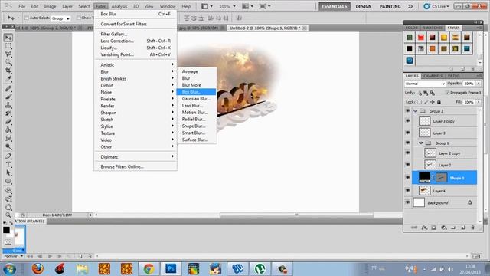This screenshot has width=490, height=276.
Task: Select the Brush tool
Action: [8, 97]
